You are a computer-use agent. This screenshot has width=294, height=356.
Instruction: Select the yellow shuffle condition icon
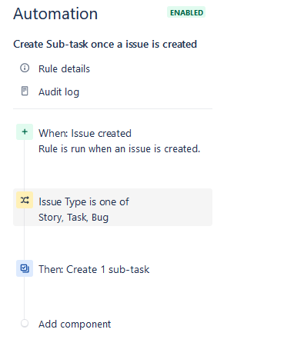coord(25,200)
